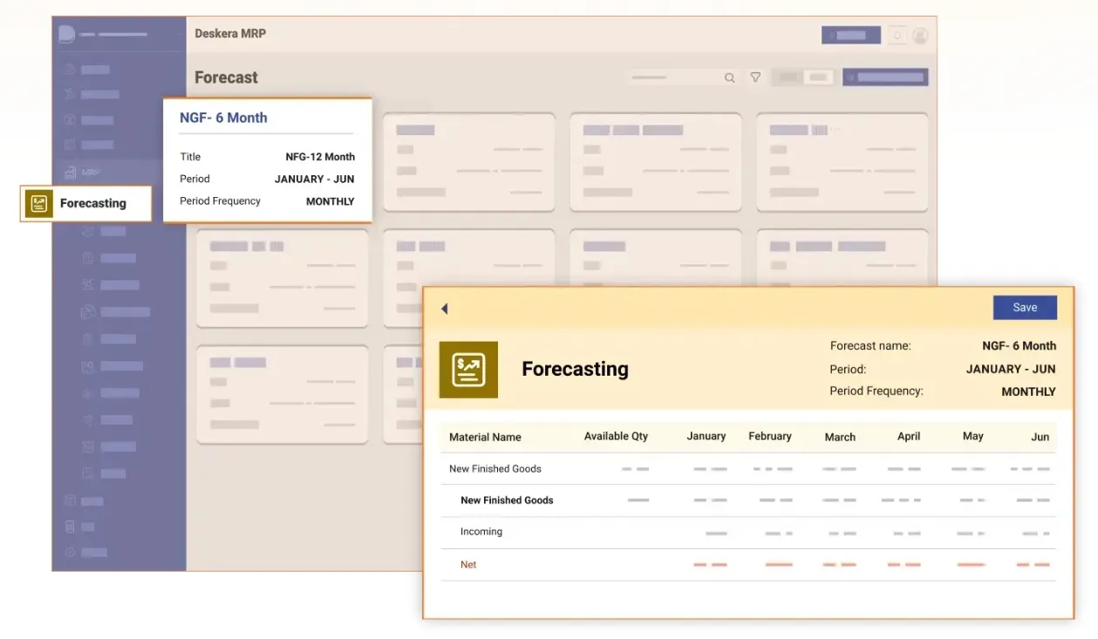Image resolution: width=1098 pixels, height=639 pixels.
Task: Click the Material Name column header
Action: tap(485, 437)
